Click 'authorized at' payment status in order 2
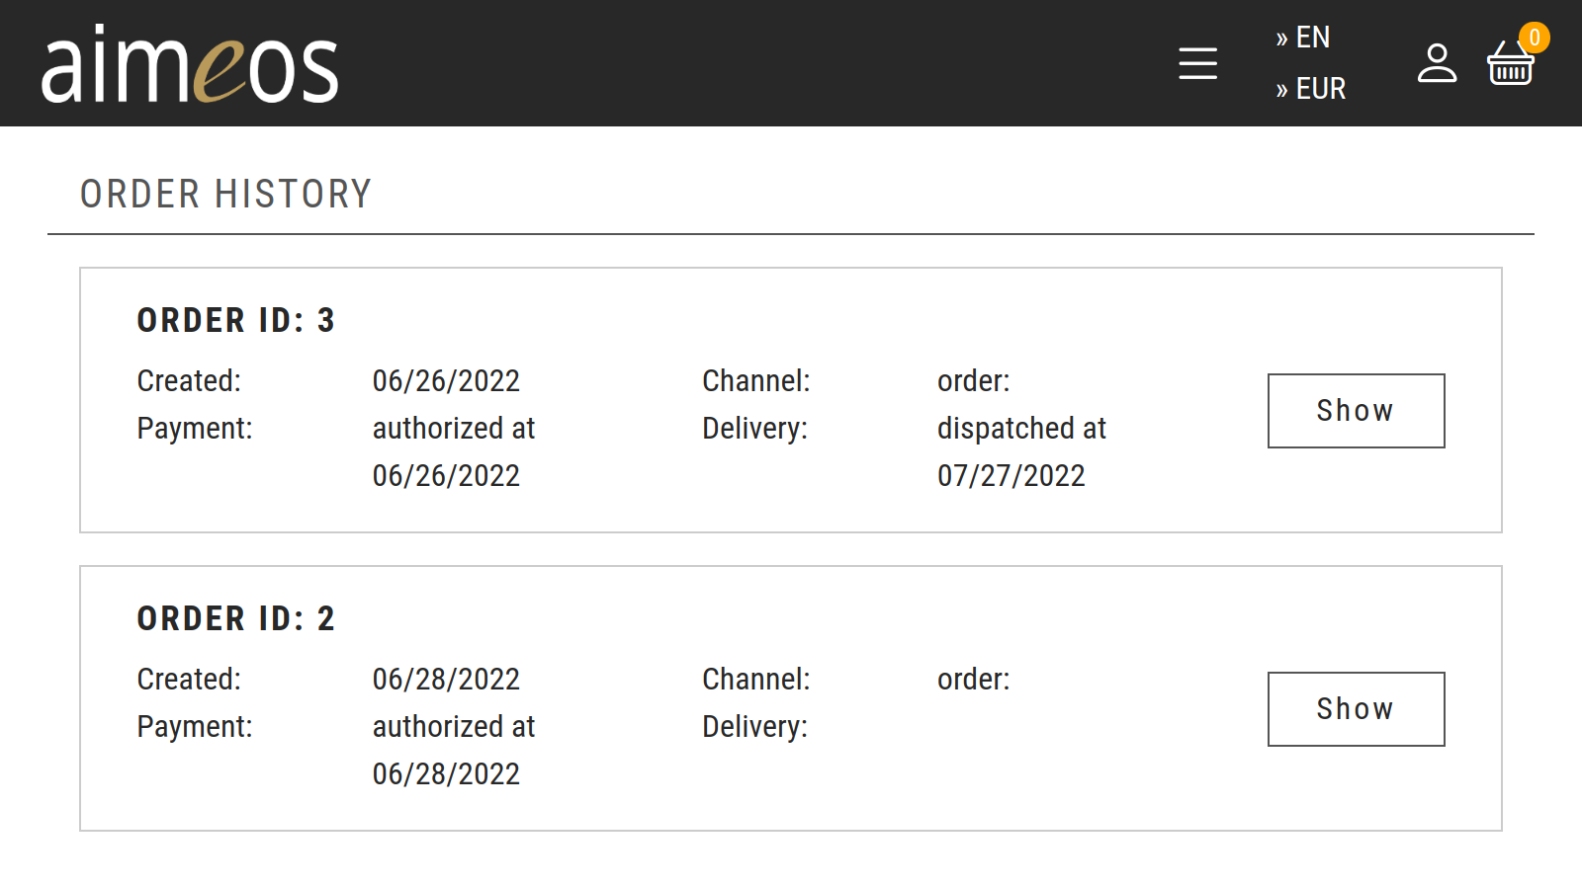Image resolution: width=1582 pixels, height=889 pixels. tap(454, 727)
